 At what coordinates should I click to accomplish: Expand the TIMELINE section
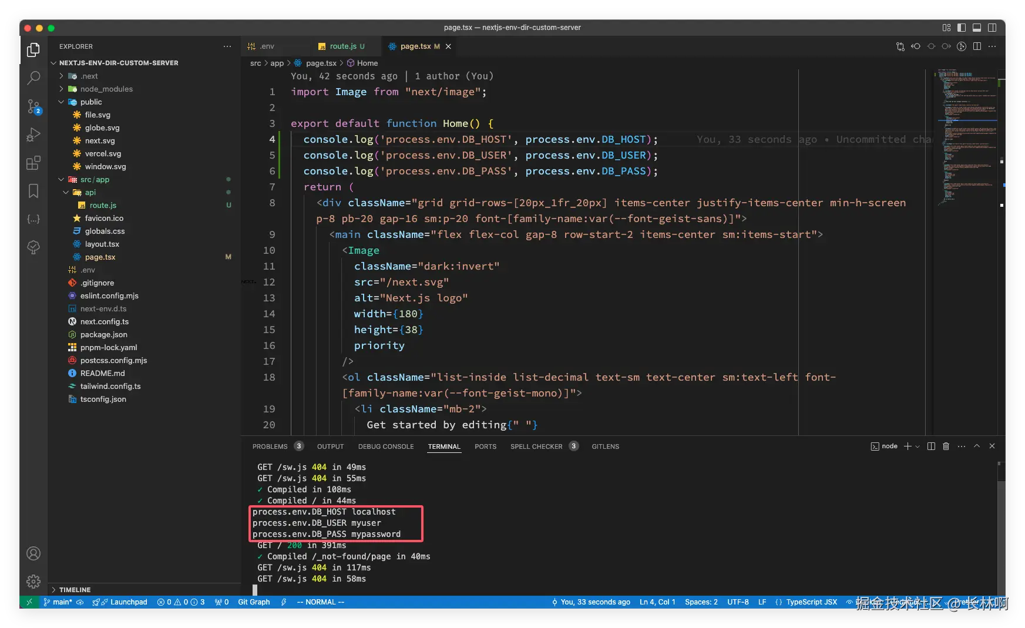point(75,590)
